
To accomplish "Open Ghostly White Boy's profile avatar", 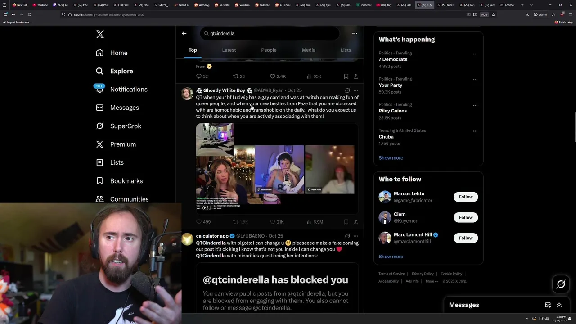I will click(x=187, y=93).
